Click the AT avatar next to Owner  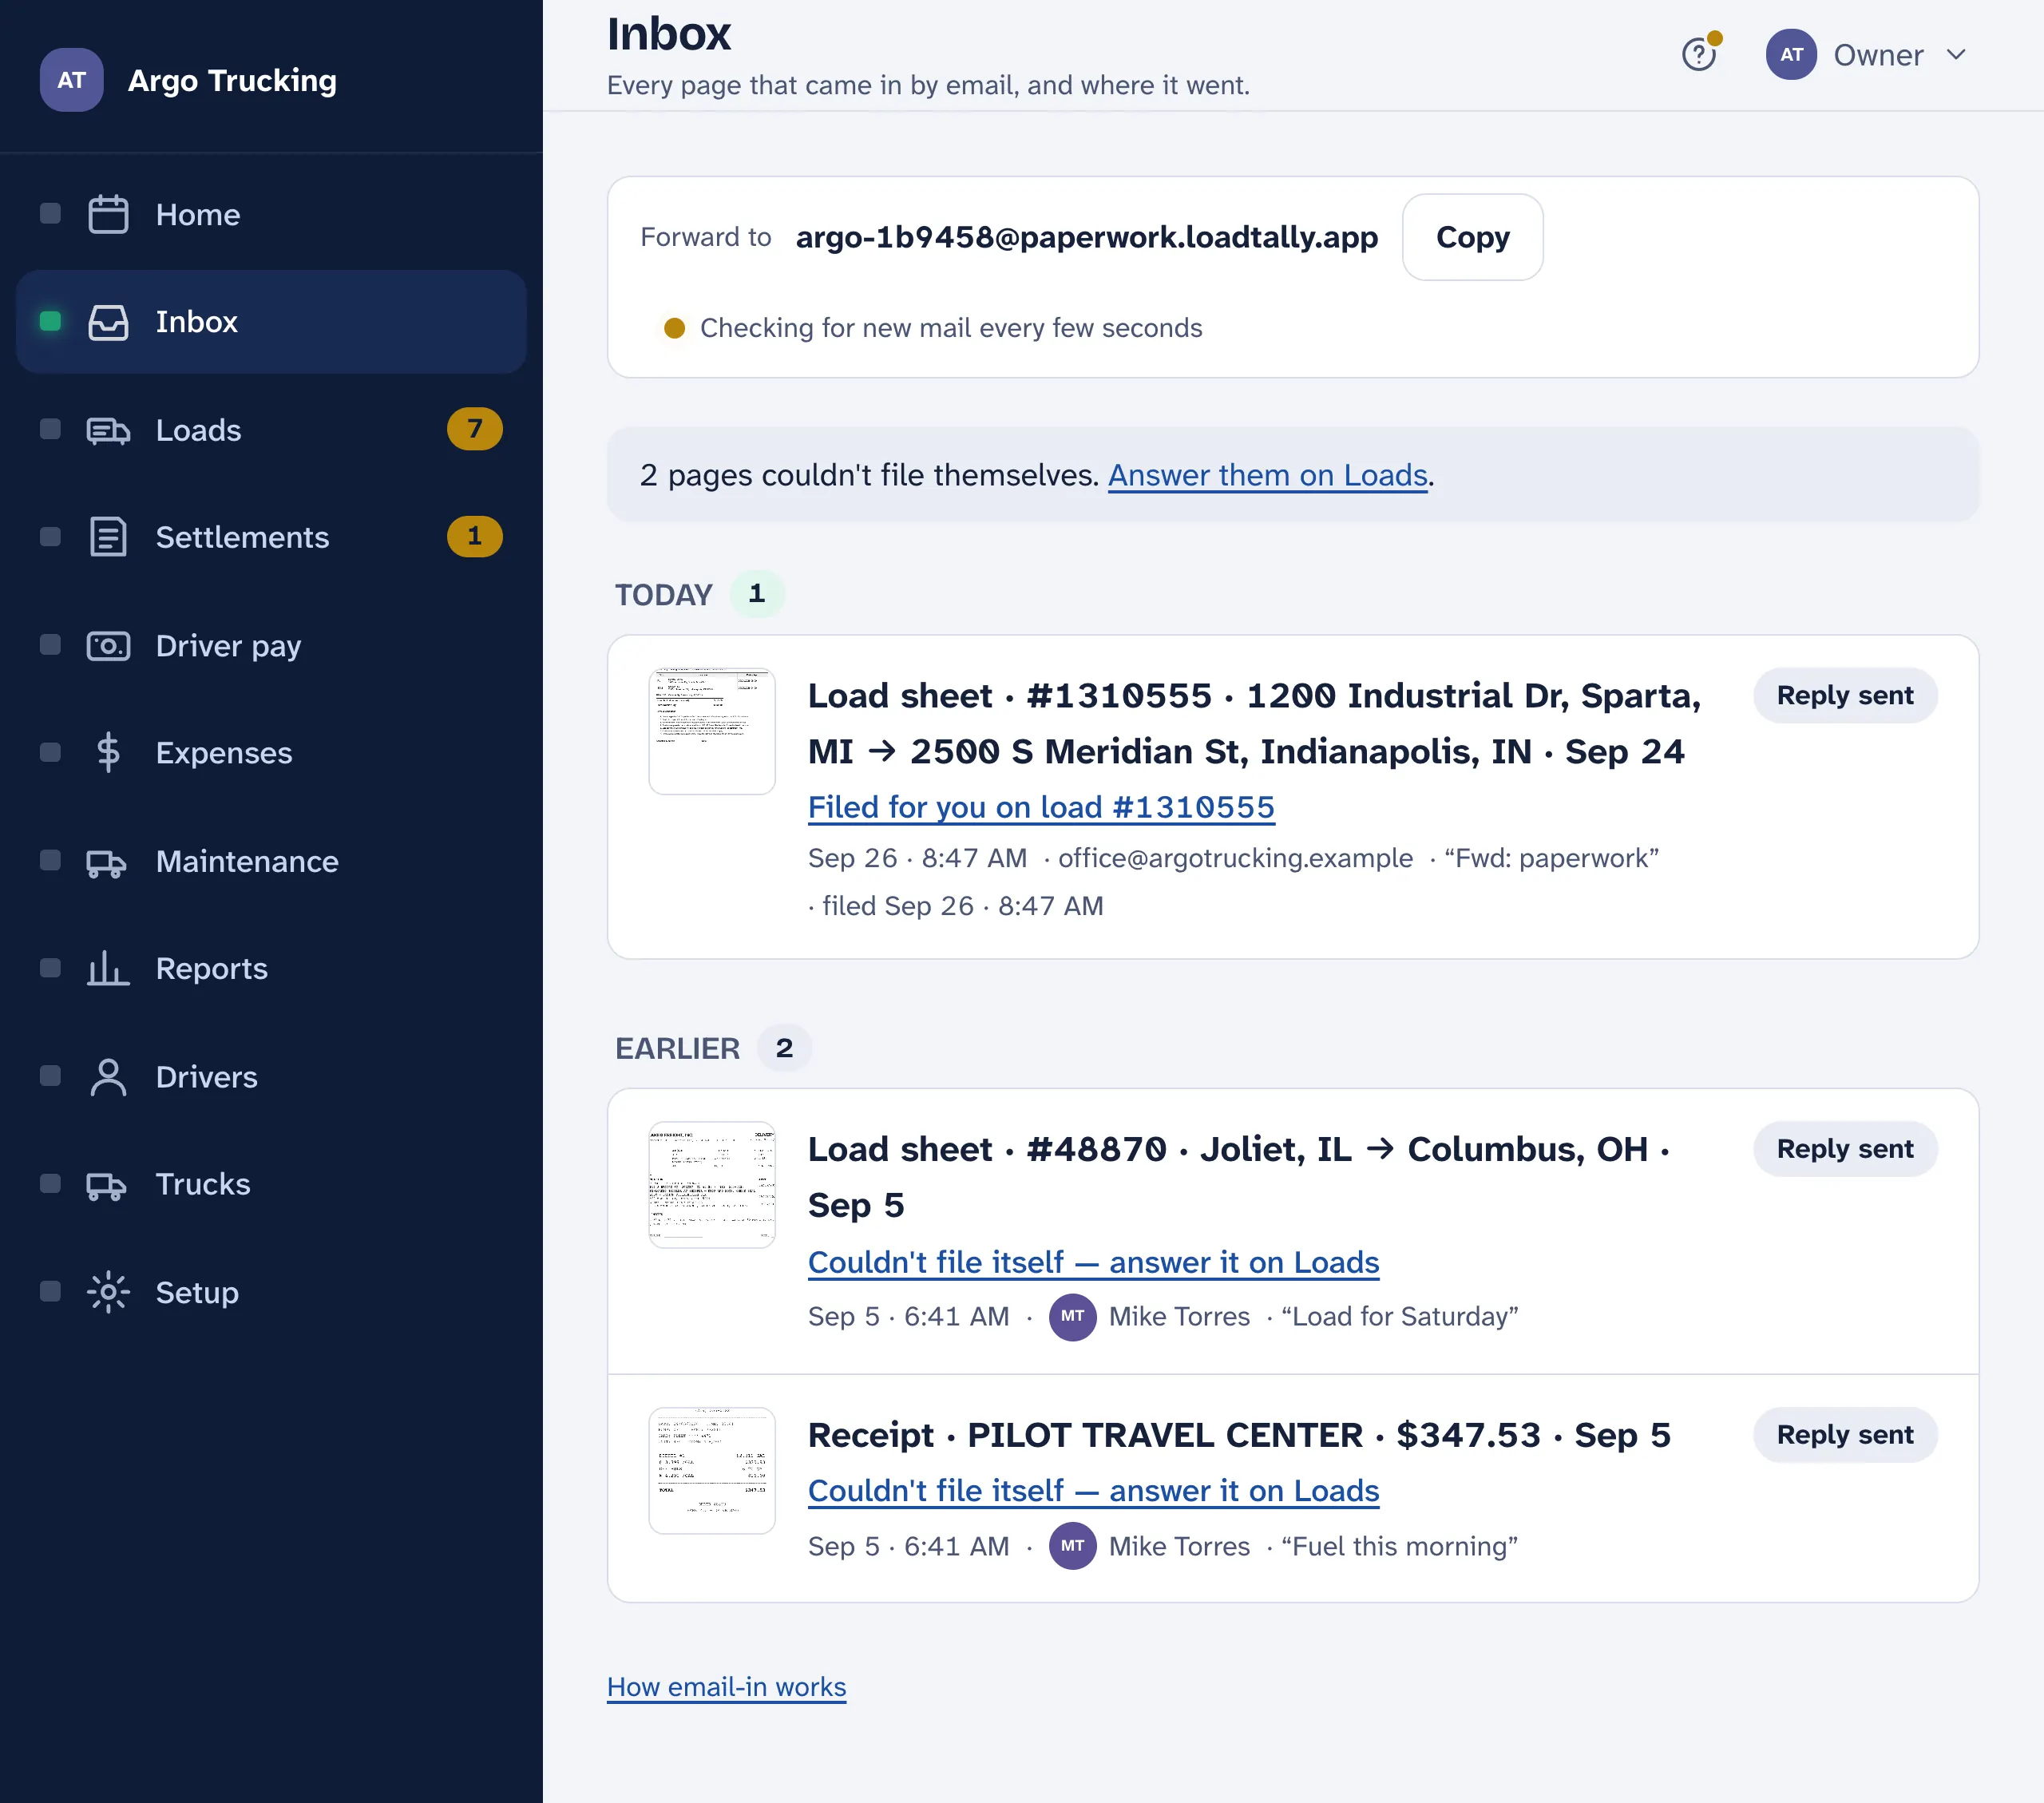(x=1791, y=54)
